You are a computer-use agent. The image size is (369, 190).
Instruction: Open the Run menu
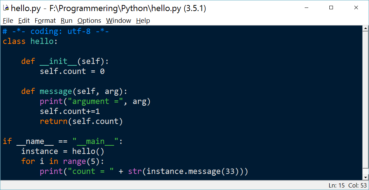[66, 21]
